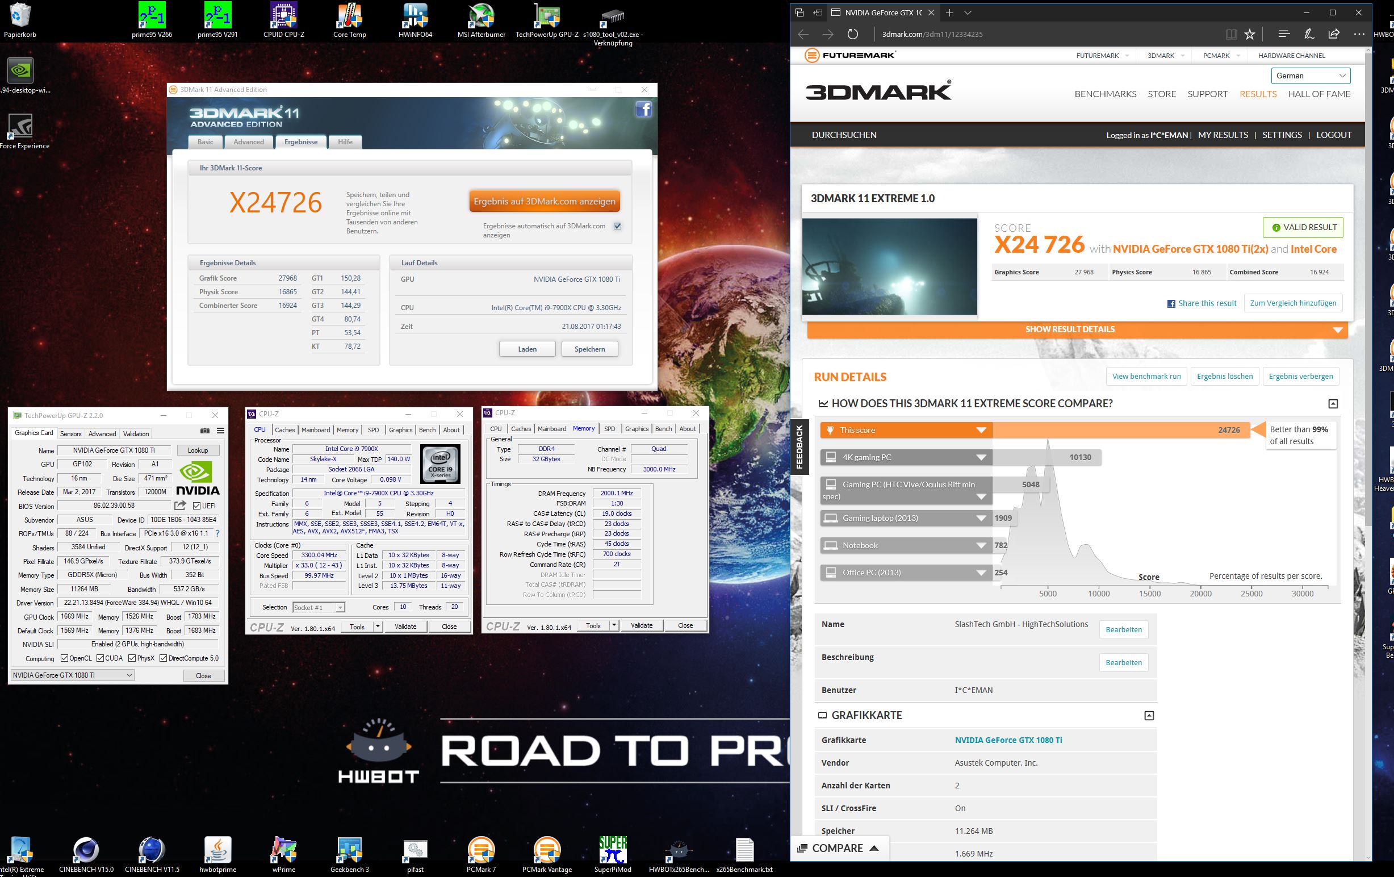Share page using browser share icon
Viewport: 1394px width, 877px height.
pyautogui.click(x=1334, y=34)
